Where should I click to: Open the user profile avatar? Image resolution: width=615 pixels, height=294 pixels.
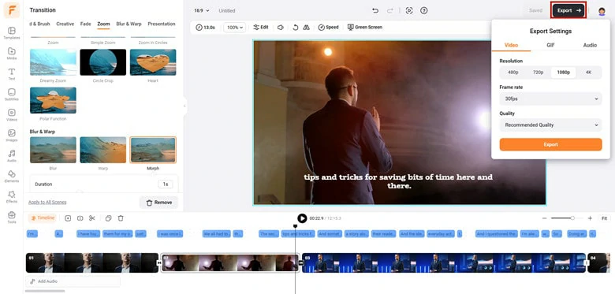click(x=602, y=11)
